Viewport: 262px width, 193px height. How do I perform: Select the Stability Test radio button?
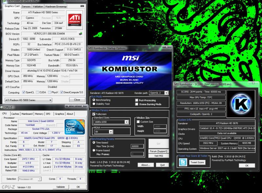(x=94, y=104)
